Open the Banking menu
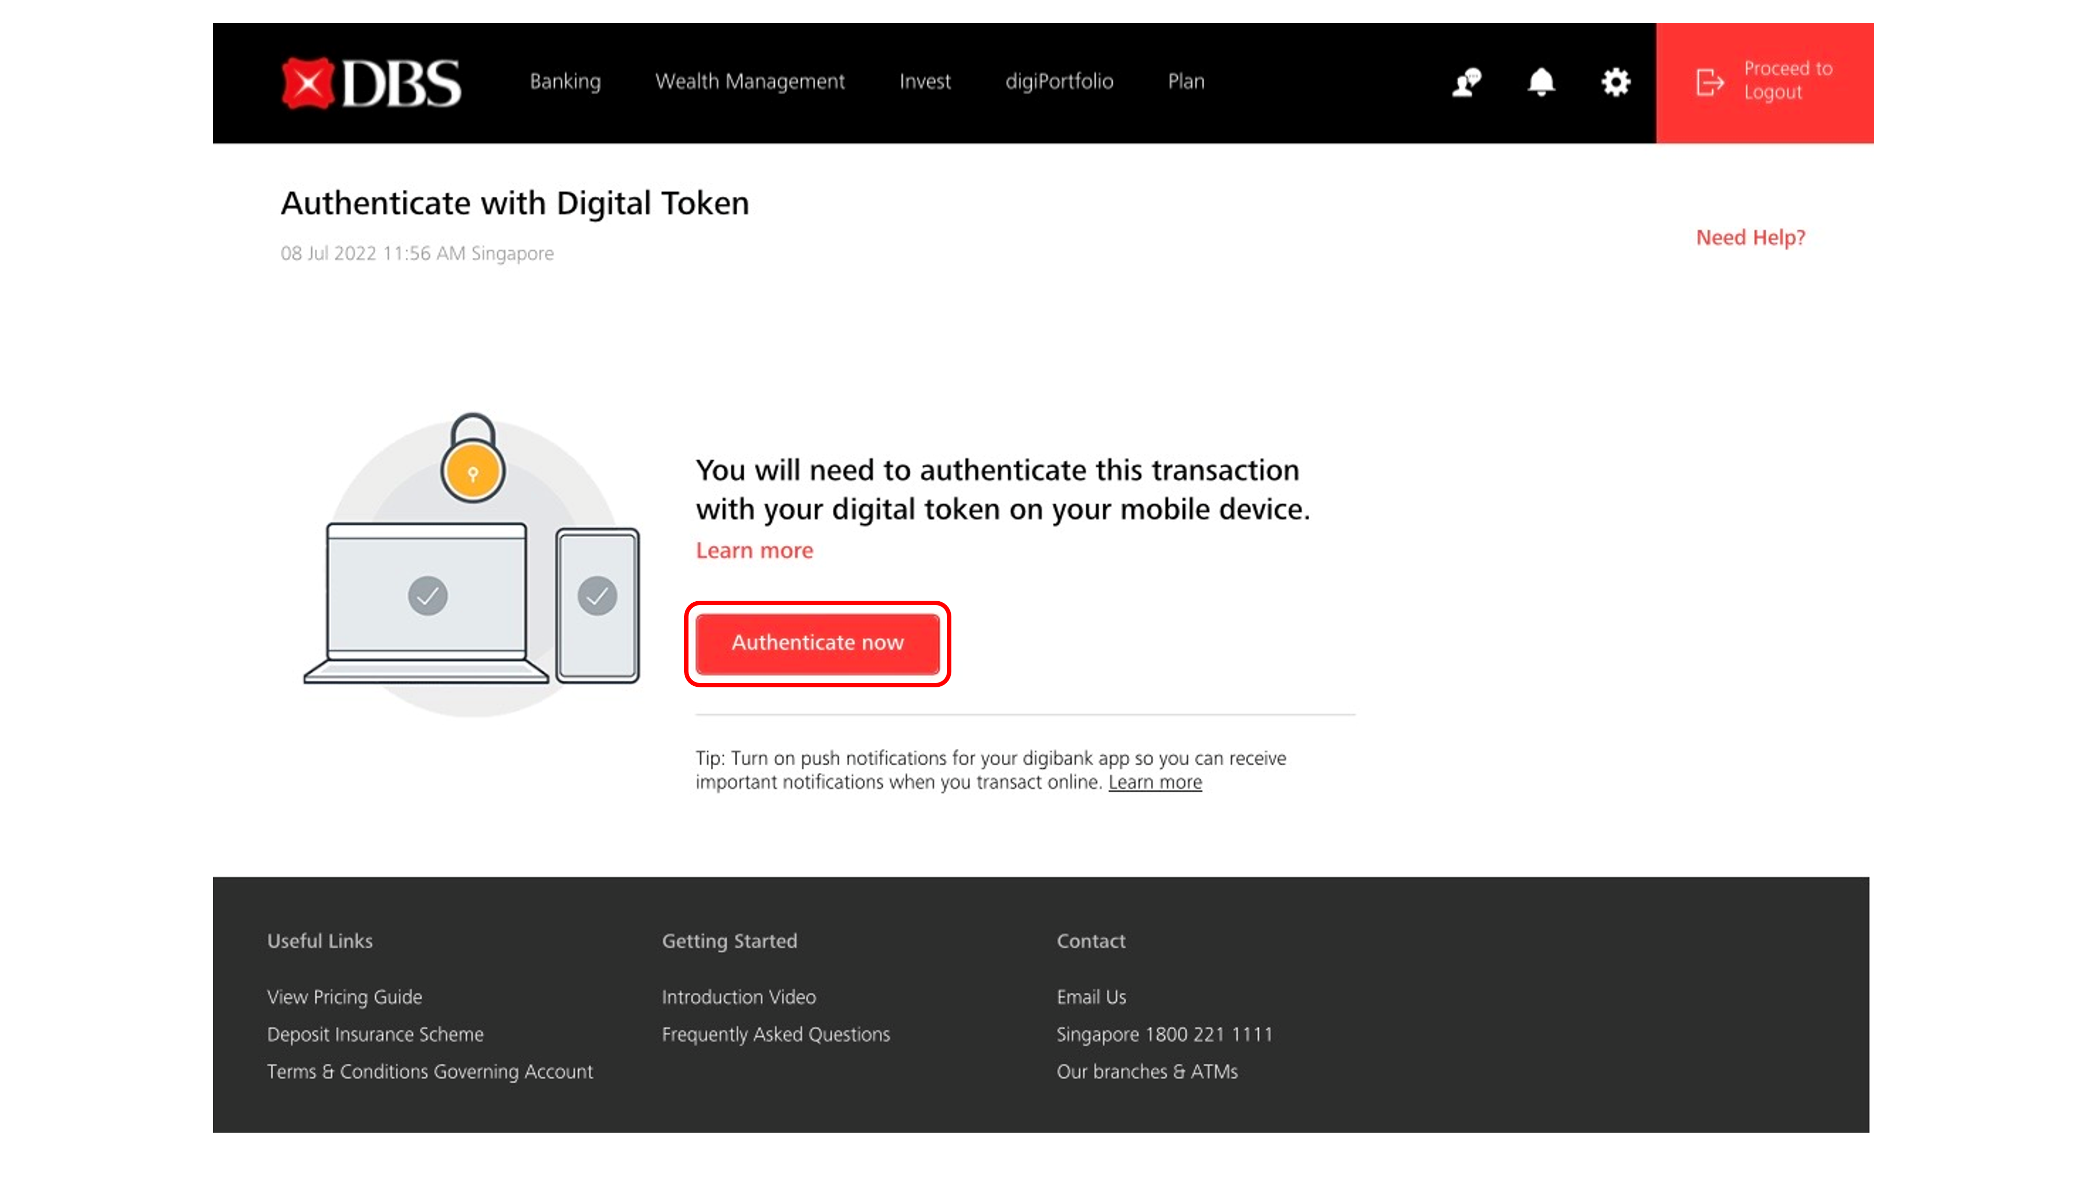 565,81
